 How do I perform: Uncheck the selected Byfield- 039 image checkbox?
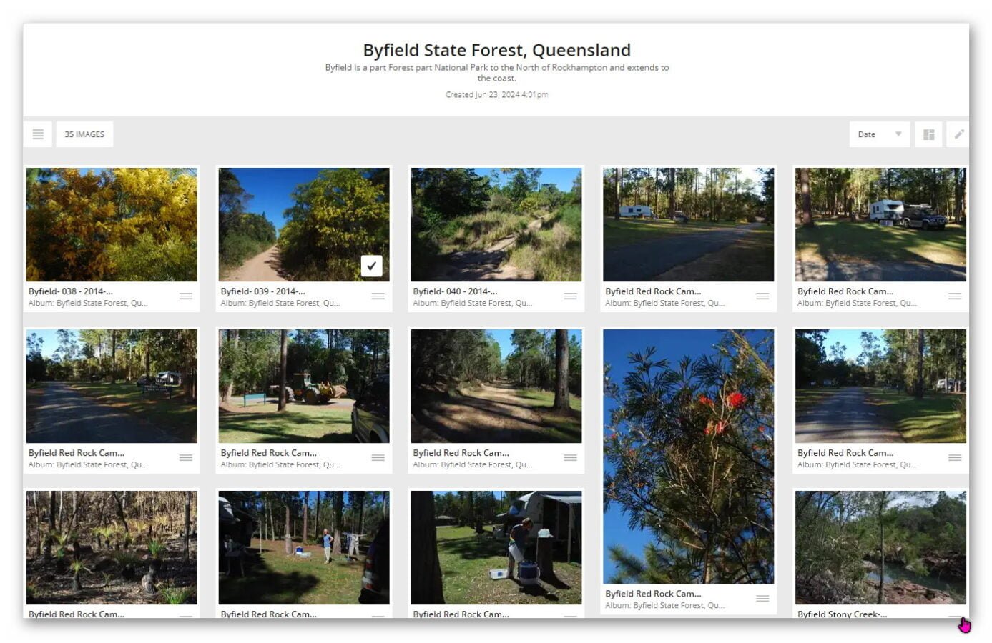[x=371, y=266]
